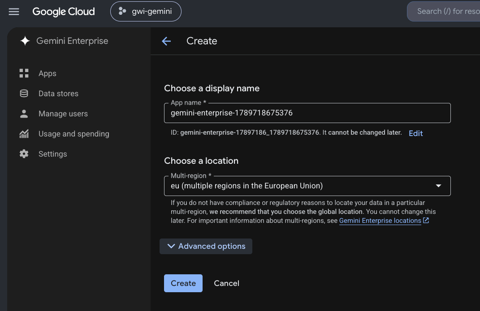480x311 pixels.
Task: Click the Gemini Enterprise sparkle icon
Action: tap(25, 41)
